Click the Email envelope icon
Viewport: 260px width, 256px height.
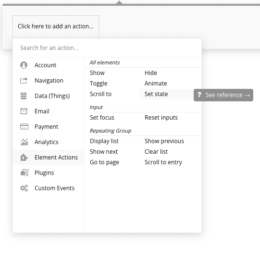[x=24, y=111]
